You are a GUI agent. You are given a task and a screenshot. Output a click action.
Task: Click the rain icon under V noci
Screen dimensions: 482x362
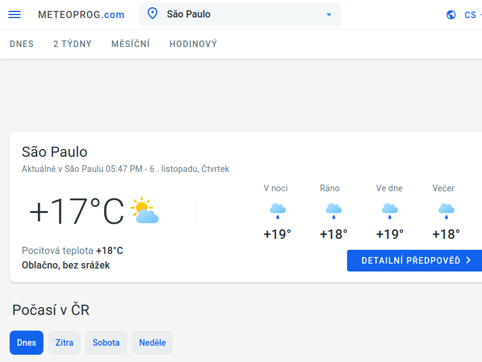tap(277, 211)
